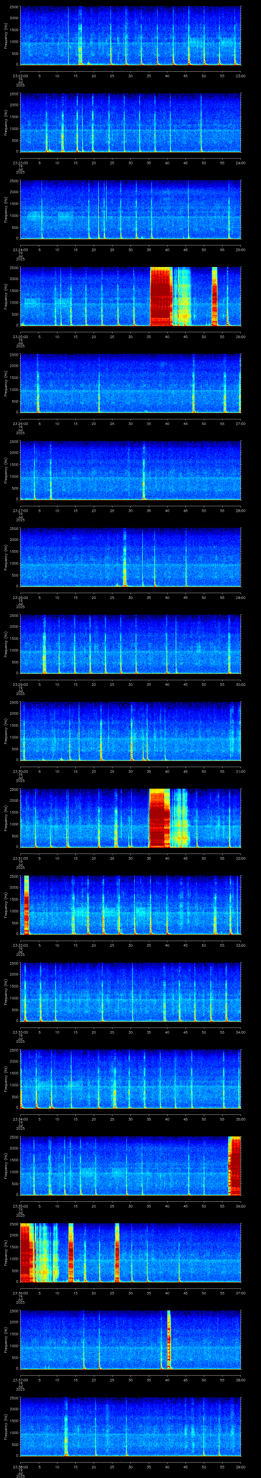Click the '23:23:00' start time label
Viewport: 261px width, 1478px height.
[x=20, y=163]
